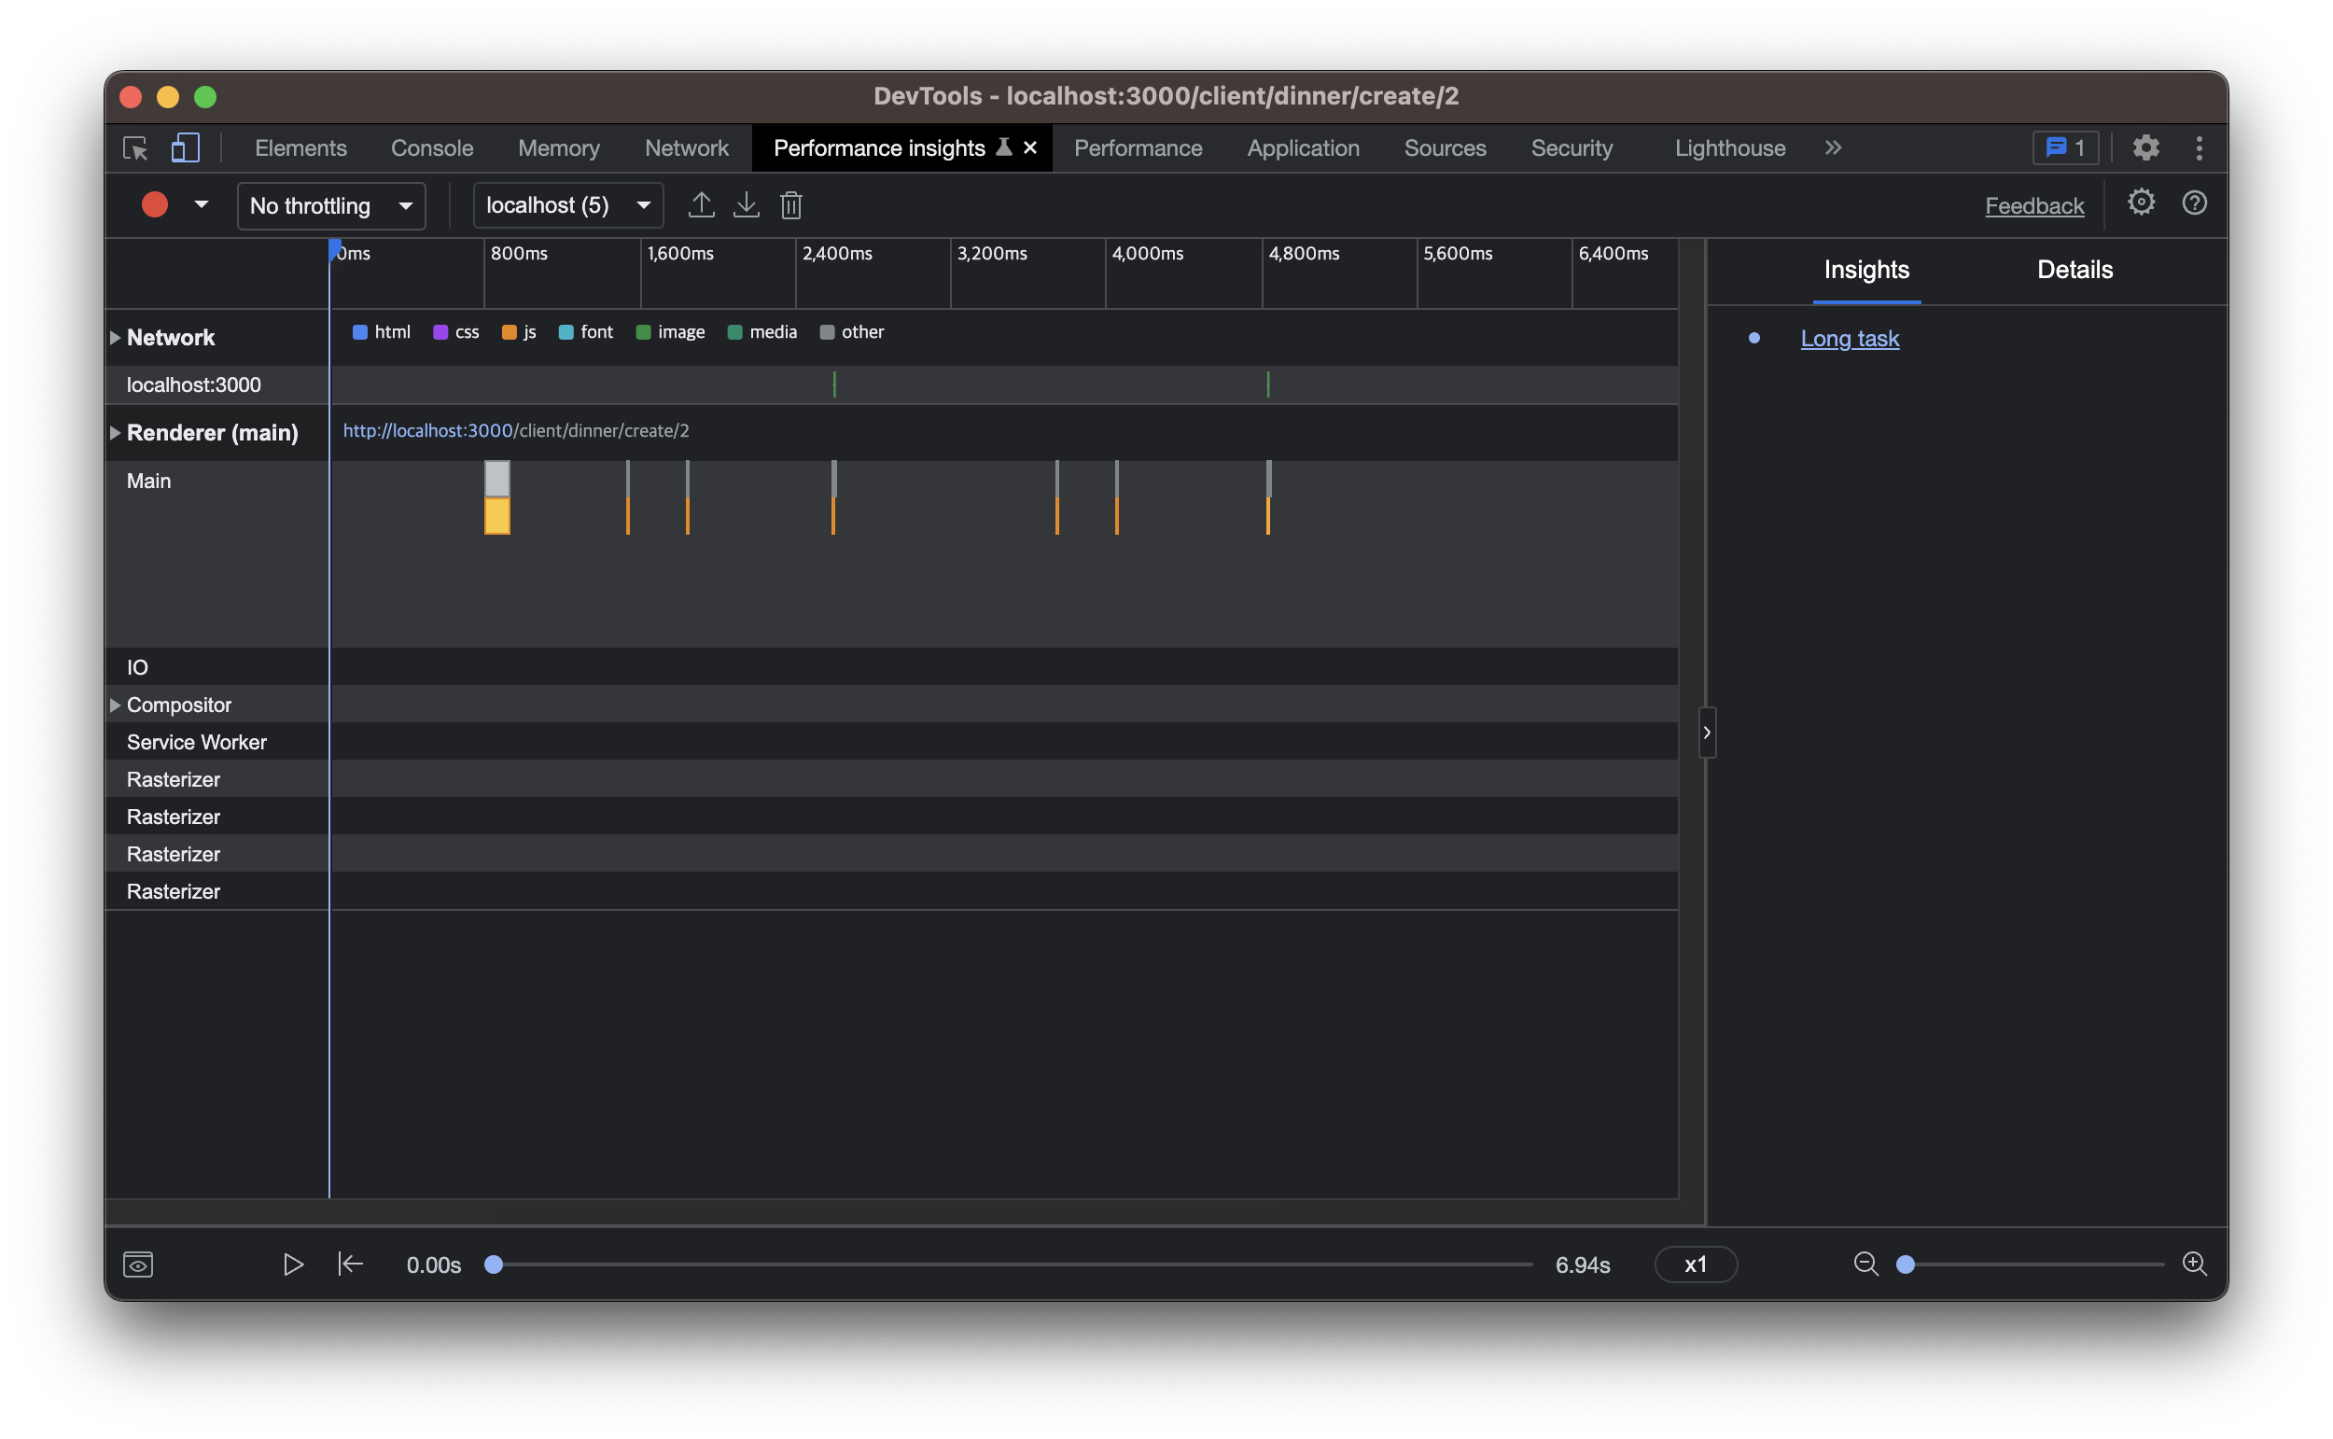The image size is (2333, 1439).
Task: Click the download profile icon
Action: pos(746,204)
